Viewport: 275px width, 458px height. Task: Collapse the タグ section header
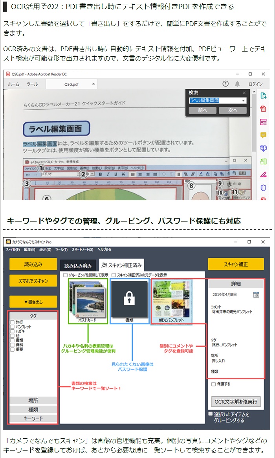[x=33, y=316]
